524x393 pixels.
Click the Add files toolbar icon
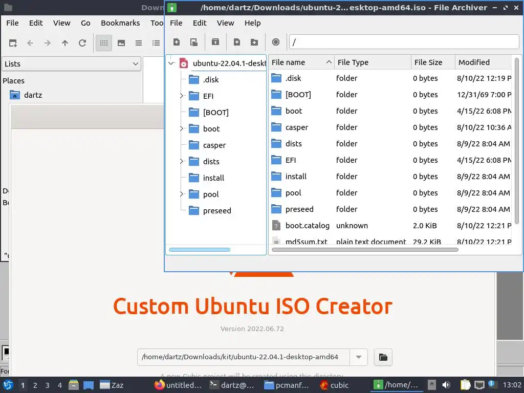pyautogui.click(x=237, y=42)
